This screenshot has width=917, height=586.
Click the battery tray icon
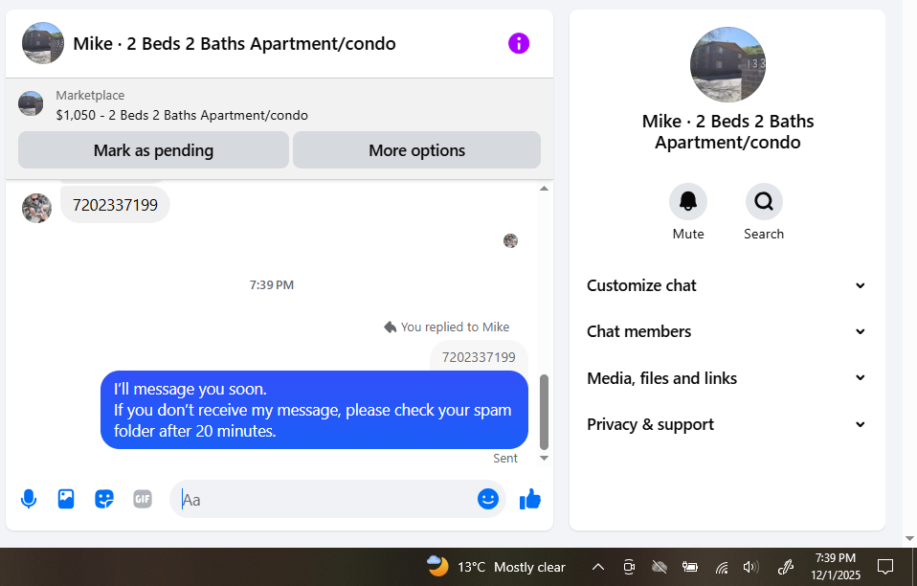click(690, 567)
